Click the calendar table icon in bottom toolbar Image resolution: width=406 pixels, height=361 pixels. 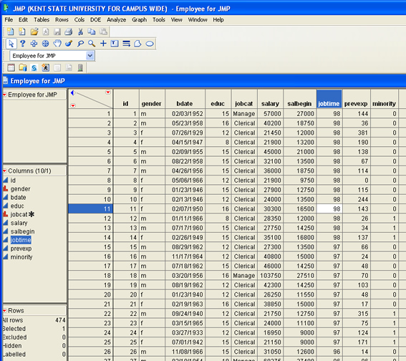click(11, 67)
